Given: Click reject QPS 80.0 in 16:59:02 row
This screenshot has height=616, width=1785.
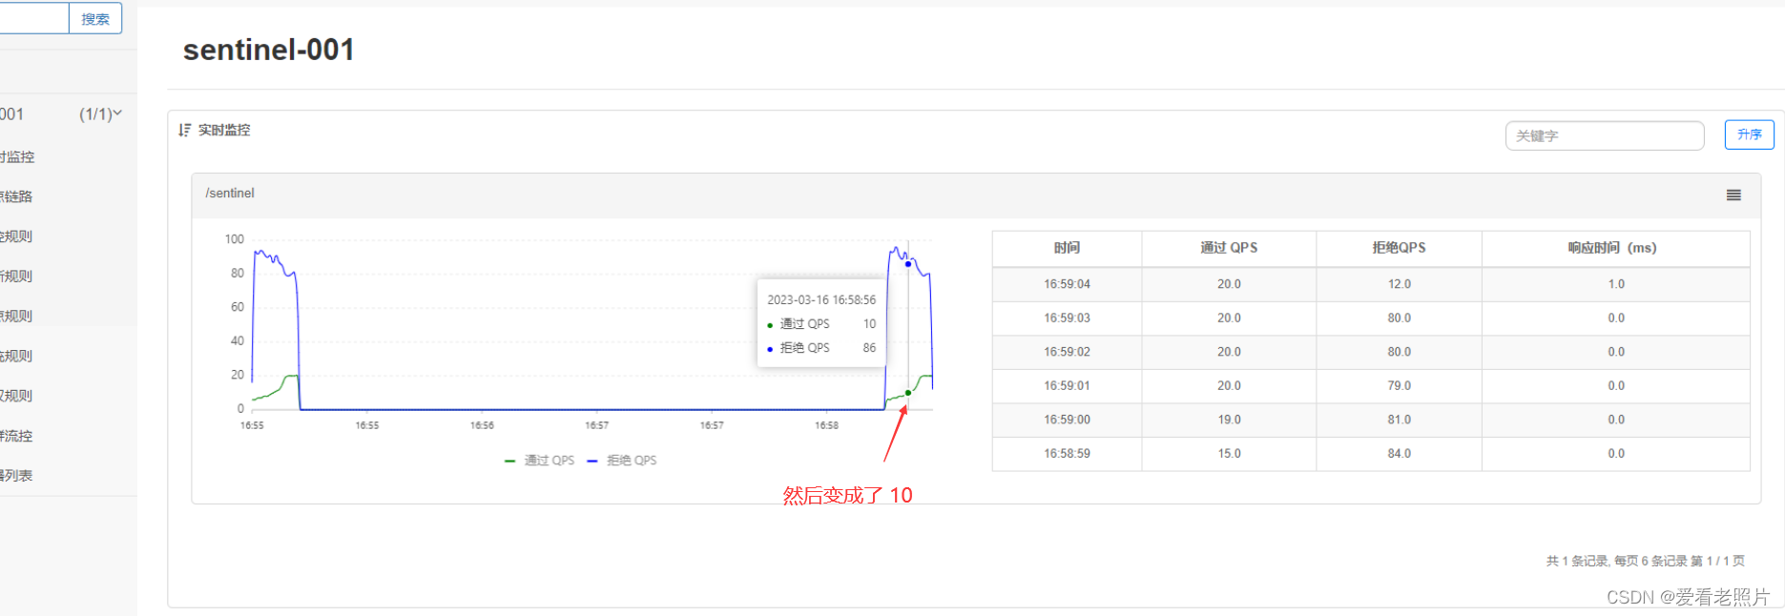Looking at the screenshot, I should pyautogui.click(x=1399, y=352).
